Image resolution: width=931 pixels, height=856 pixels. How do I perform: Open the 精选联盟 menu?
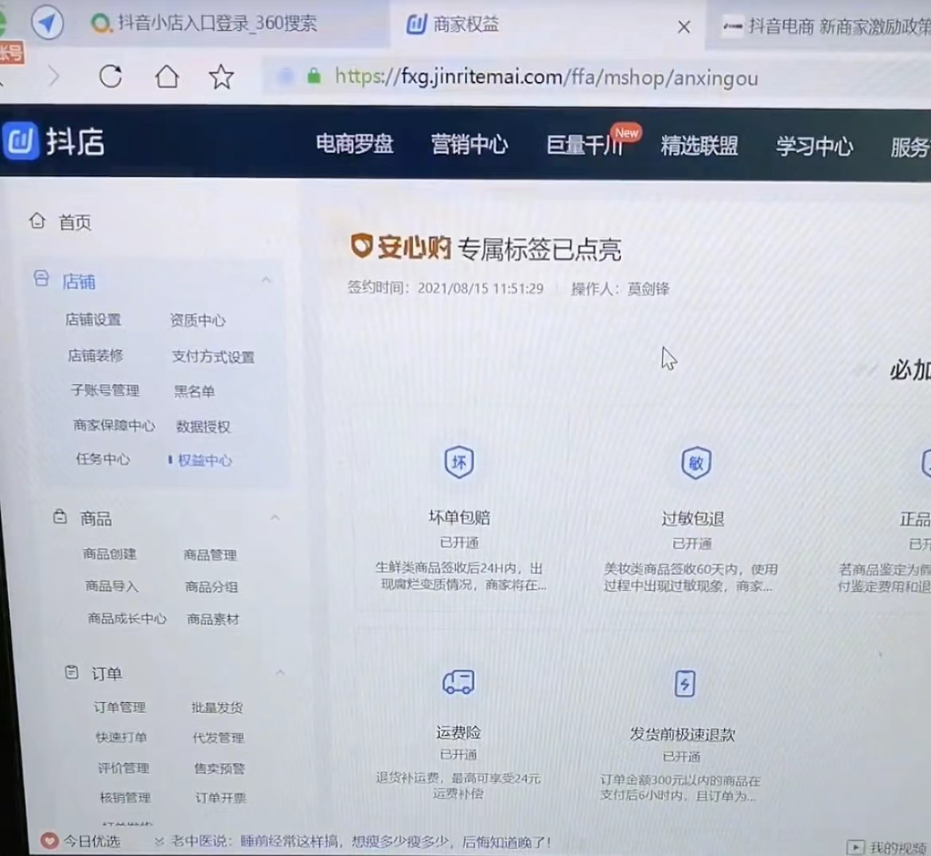pos(699,146)
